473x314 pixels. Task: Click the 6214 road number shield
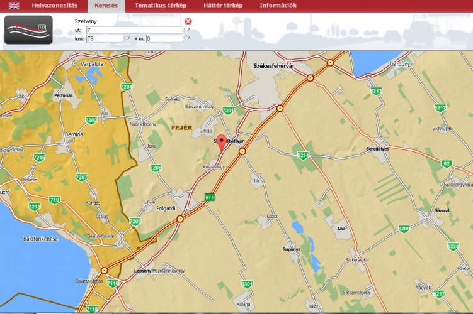click(304, 155)
